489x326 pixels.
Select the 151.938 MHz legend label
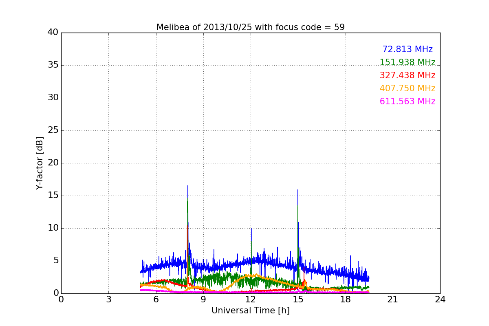[407, 62]
